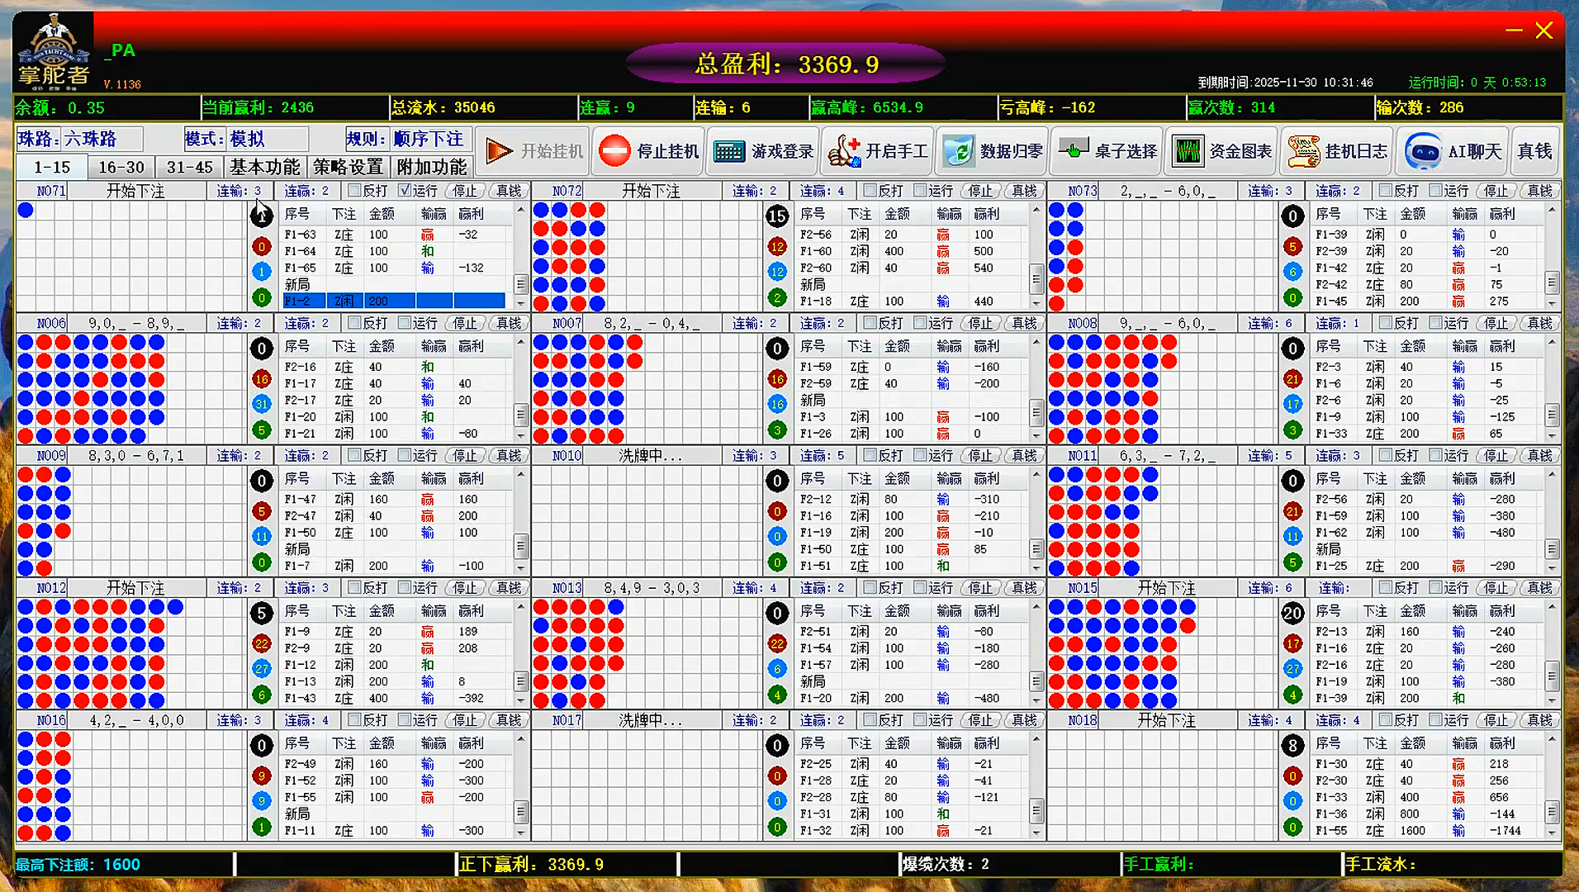This screenshot has height=892, width=1579.
Task: Uncheck 运行 checkbox for table N071
Action: (x=405, y=191)
